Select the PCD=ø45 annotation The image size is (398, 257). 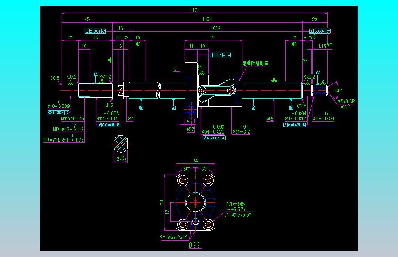pyautogui.click(x=235, y=204)
